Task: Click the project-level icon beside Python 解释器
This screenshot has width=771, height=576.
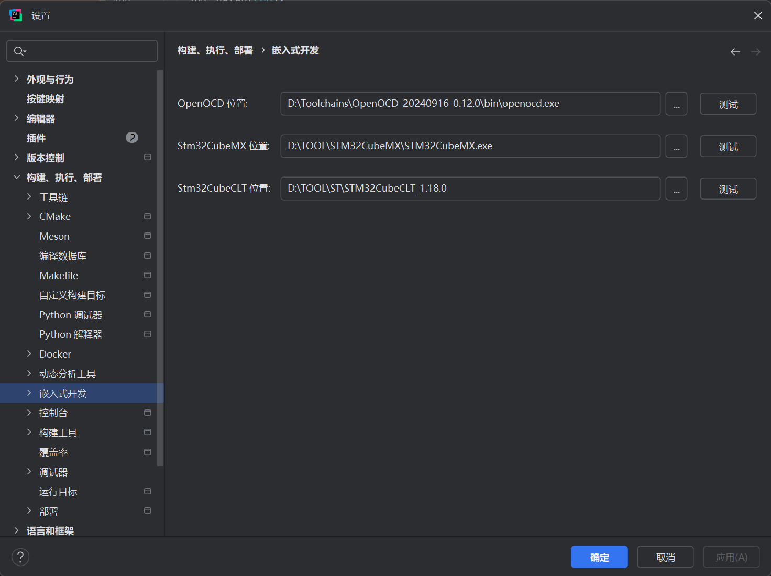Action: 147,334
